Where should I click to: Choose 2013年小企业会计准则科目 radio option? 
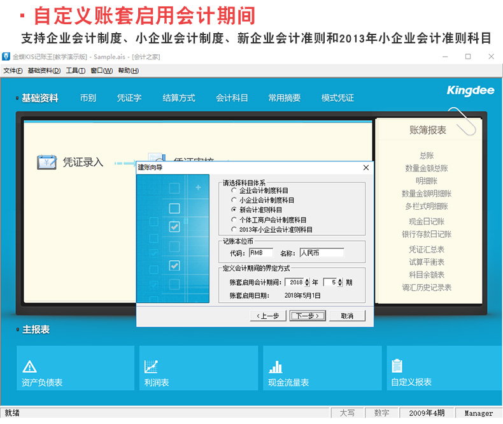(234, 229)
